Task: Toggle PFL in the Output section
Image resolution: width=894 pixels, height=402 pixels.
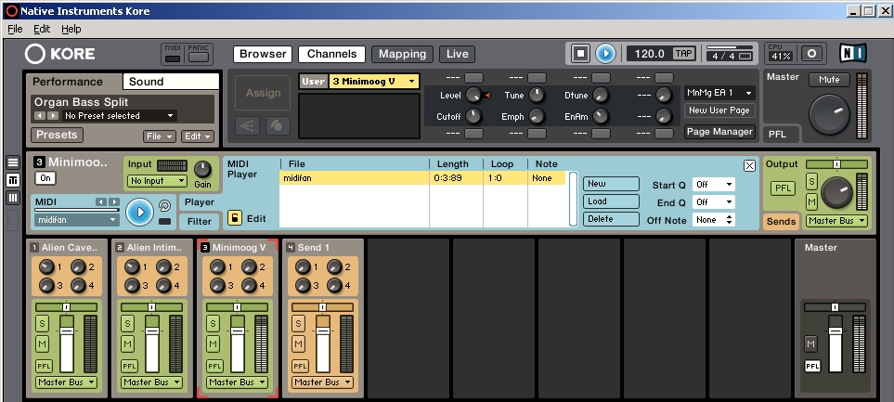Action: pos(783,188)
